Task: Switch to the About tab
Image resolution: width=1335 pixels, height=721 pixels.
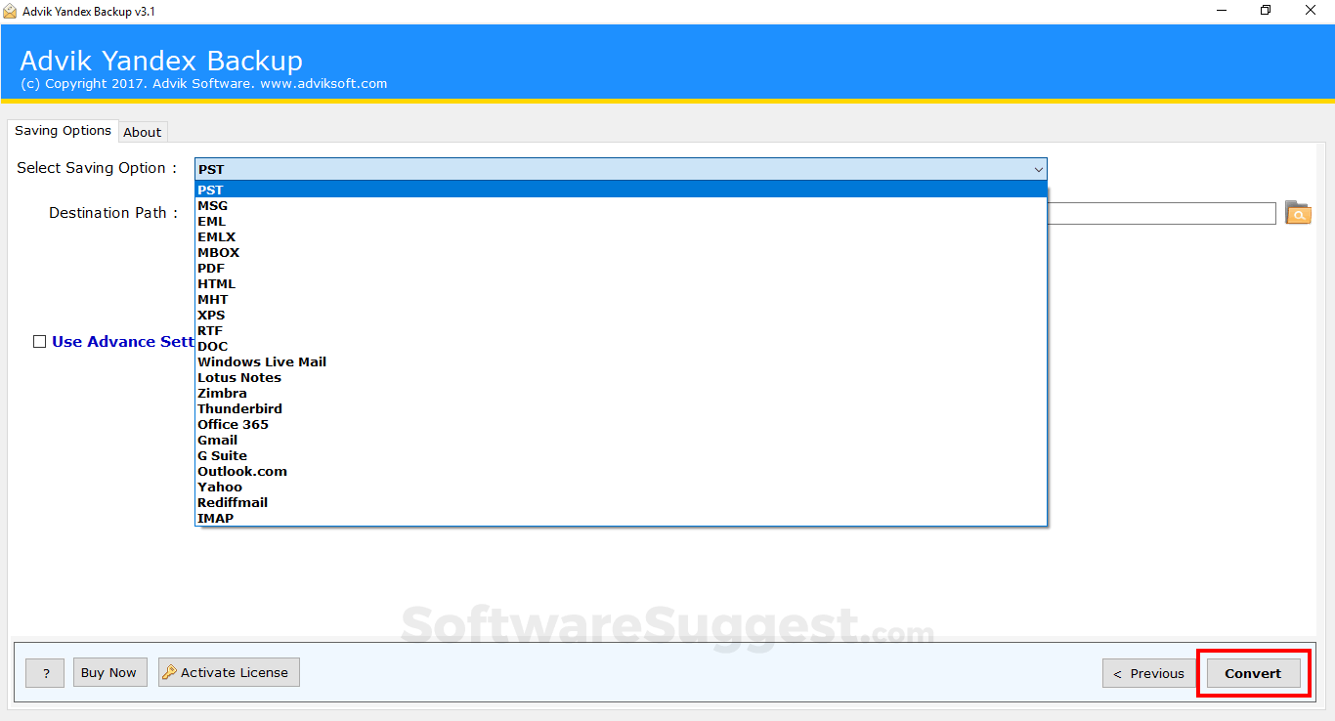Action: [x=143, y=132]
